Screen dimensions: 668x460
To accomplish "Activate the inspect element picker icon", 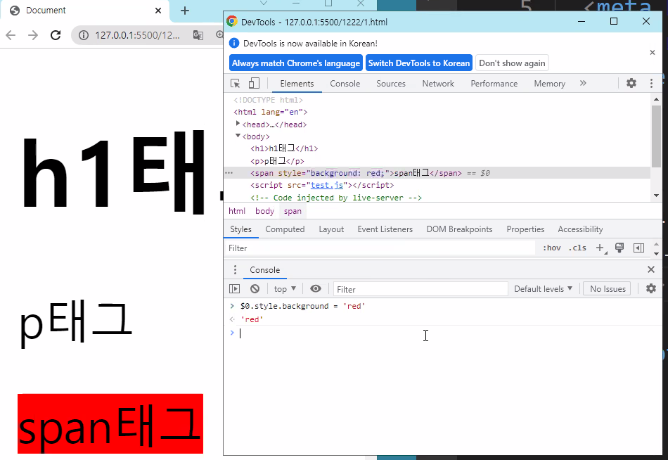I will point(235,84).
